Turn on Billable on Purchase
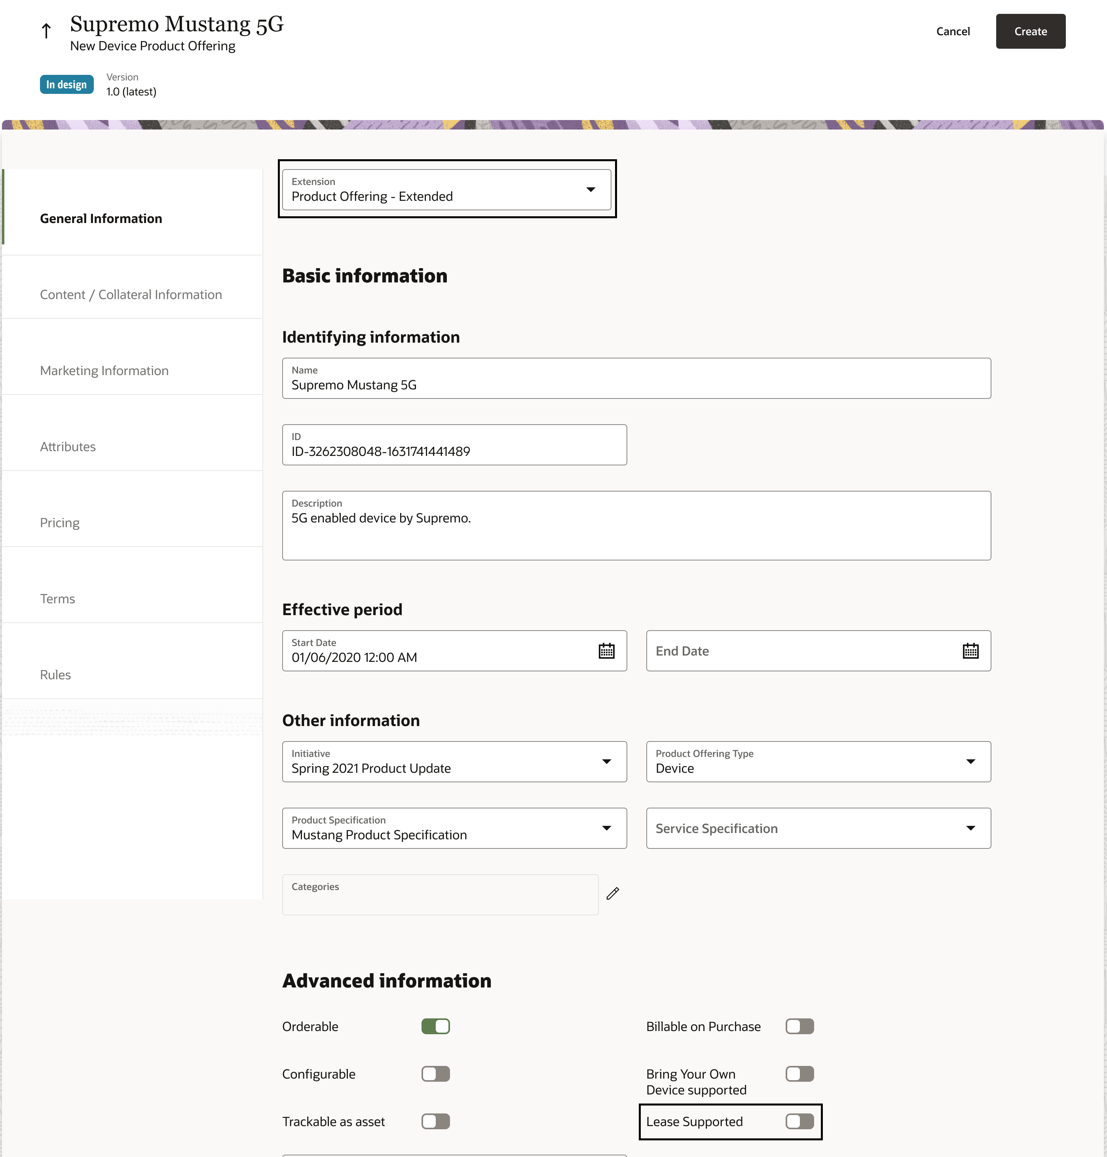The image size is (1107, 1157). [799, 1026]
